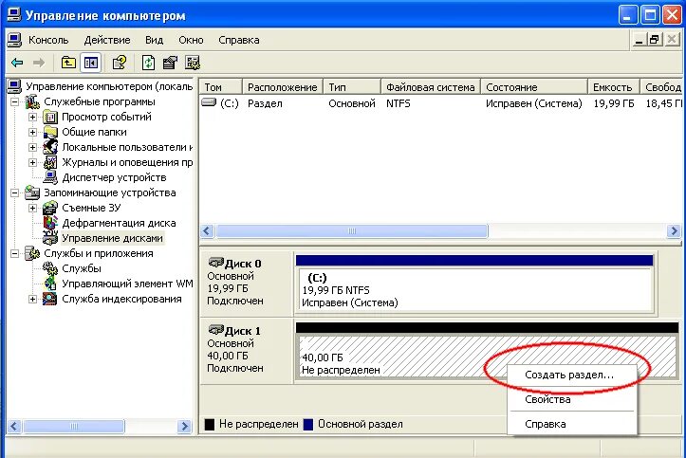
Task: Select the Запоминающие устройства icon
Action: click(x=32, y=192)
